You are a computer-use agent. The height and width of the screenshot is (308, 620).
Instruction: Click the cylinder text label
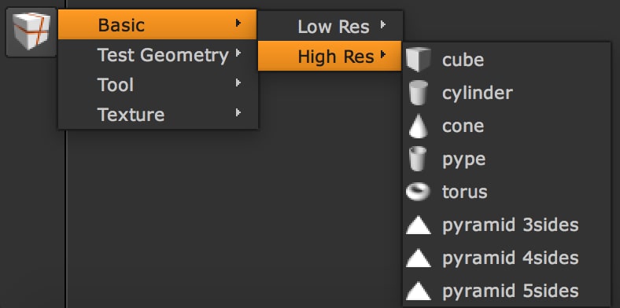click(x=478, y=93)
